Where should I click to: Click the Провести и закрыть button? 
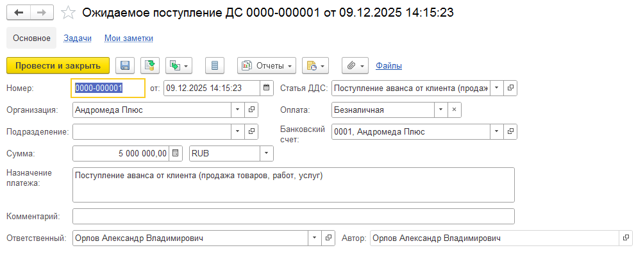(x=58, y=65)
